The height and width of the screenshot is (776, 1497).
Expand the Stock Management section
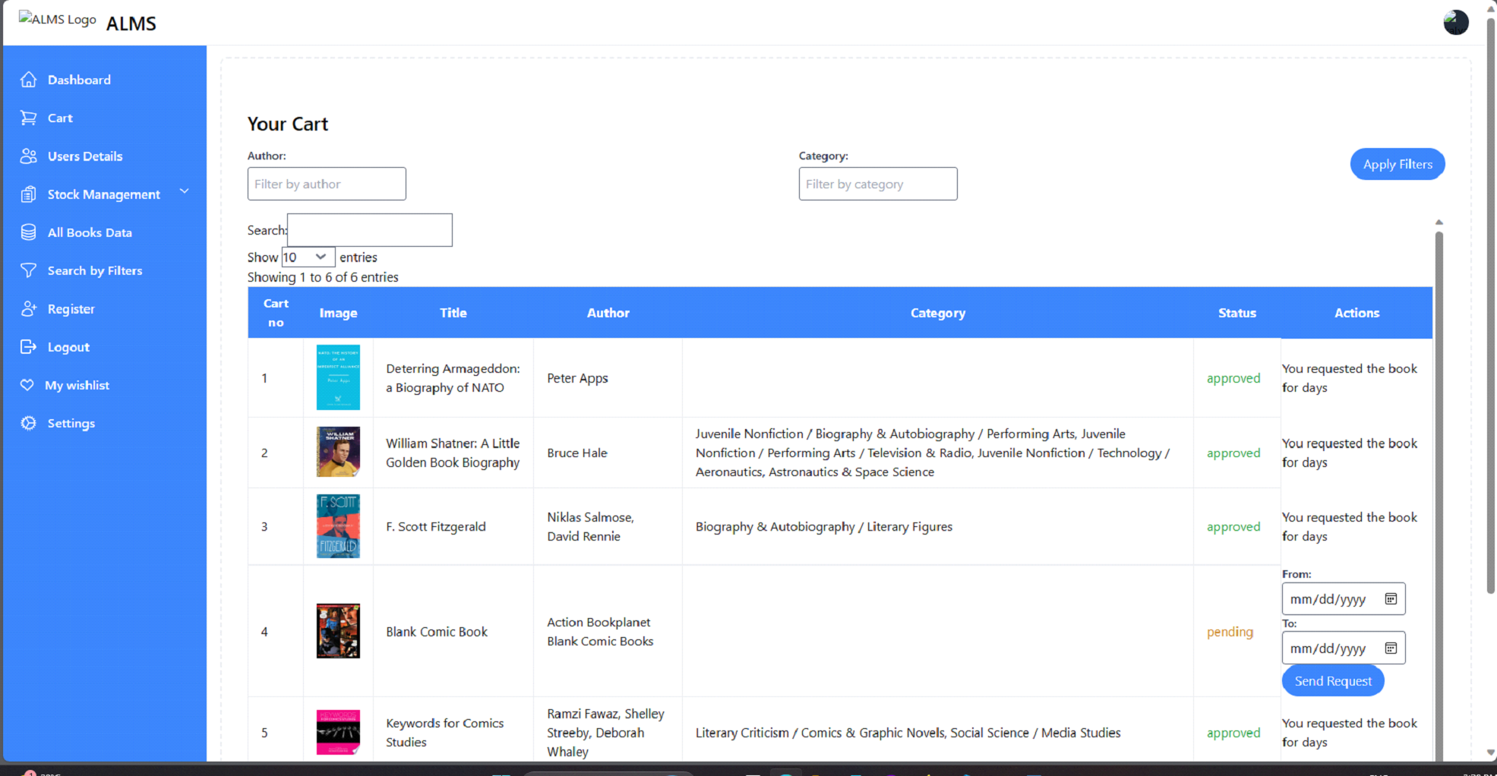point(185,192)
